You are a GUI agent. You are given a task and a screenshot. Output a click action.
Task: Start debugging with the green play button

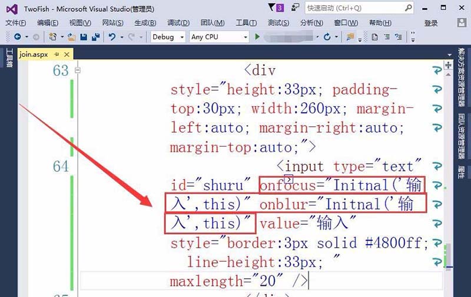[257, 37]
